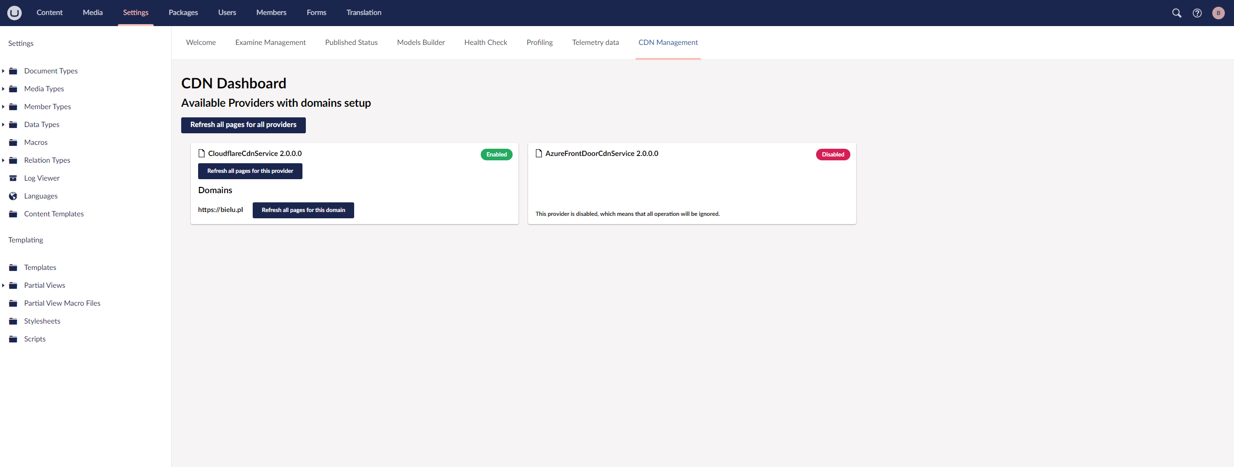The image size is (1234, 467).
Task: Open Content Templates in the settings tree
Action: tap(54, 214)
